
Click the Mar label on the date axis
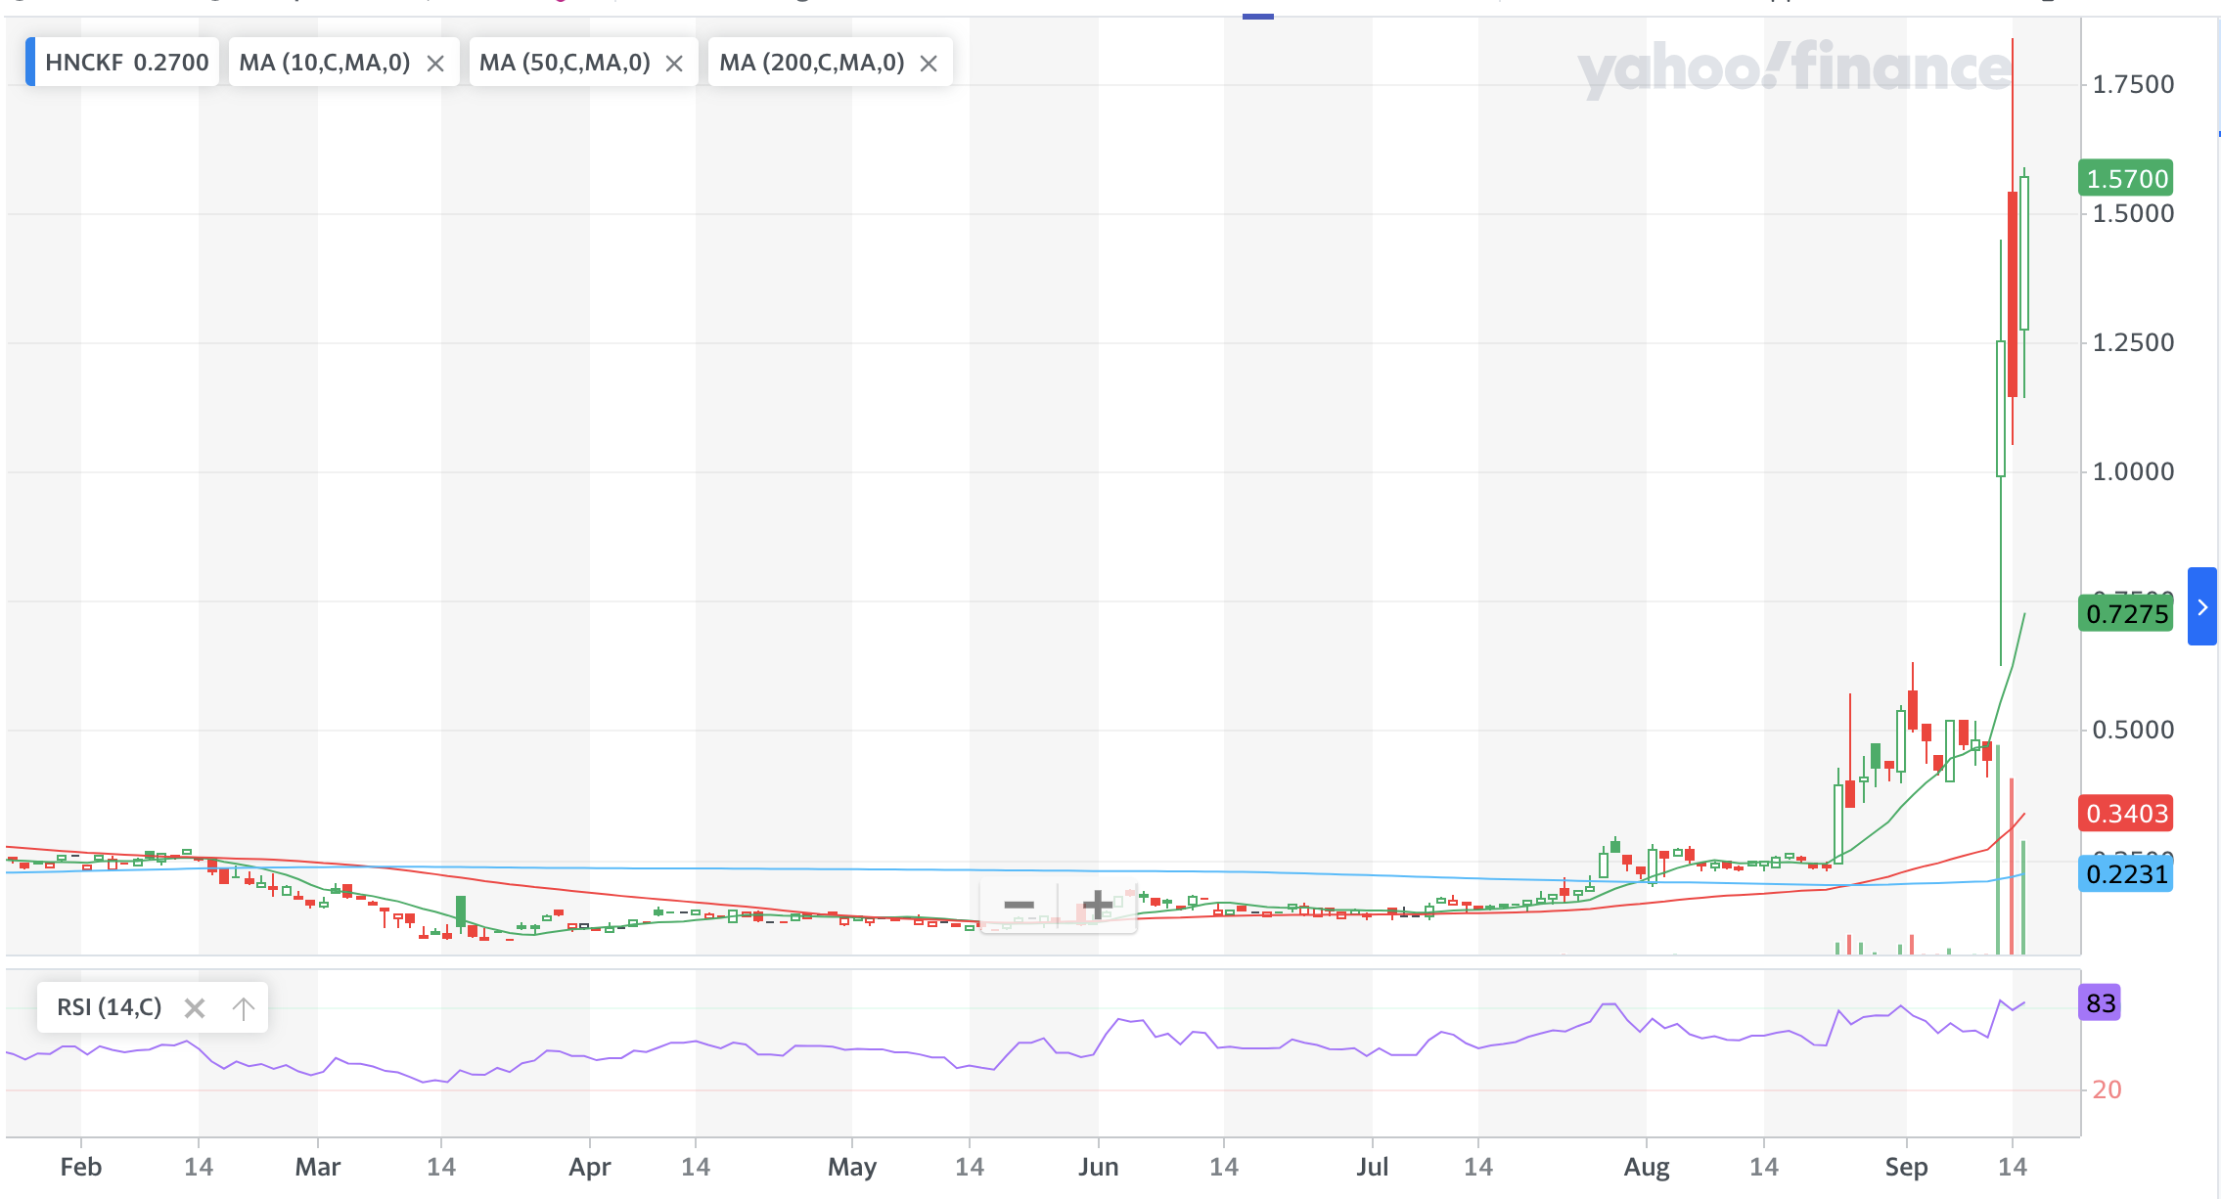pos(318,1167)
